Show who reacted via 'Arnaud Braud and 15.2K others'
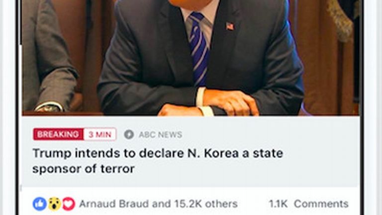This screenshot has height=215, width=382. (x=158, y=204)
